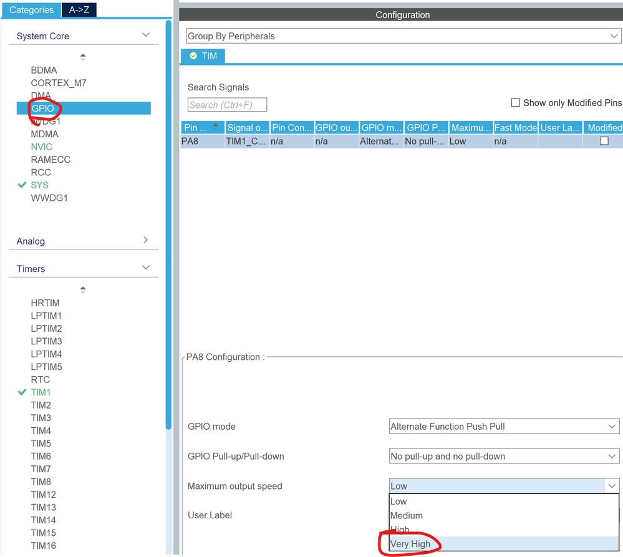
Task: Collapse the System Core category
Action: point(146,35)
